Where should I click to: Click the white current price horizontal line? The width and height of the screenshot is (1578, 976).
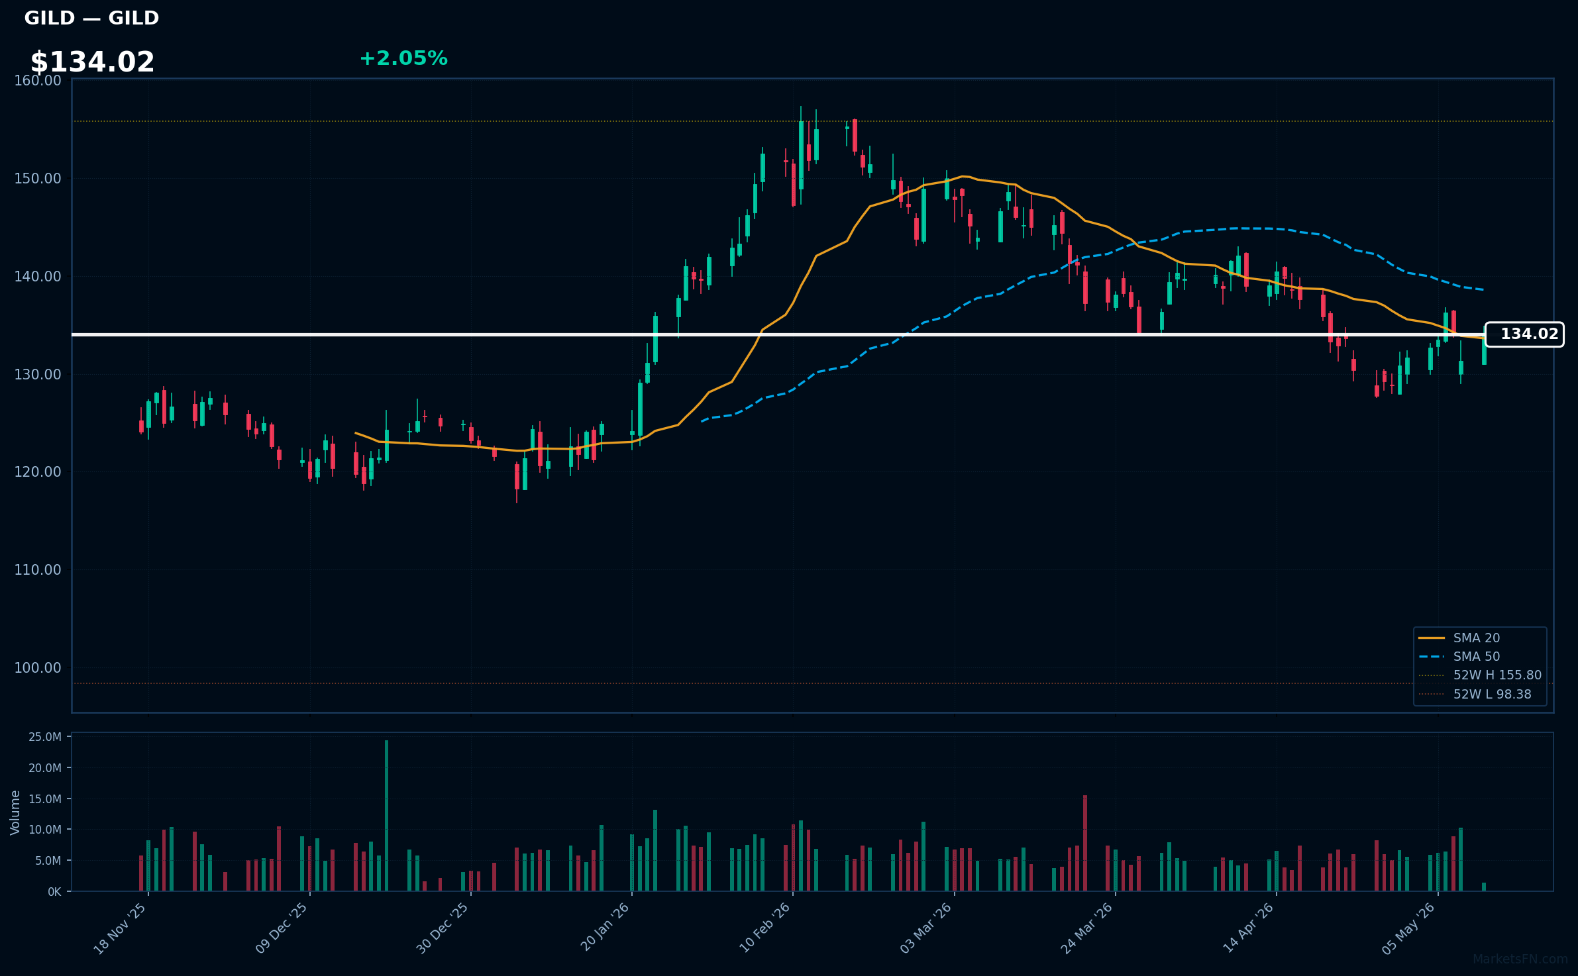click(778, 334)
